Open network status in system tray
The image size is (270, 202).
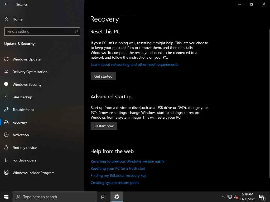(x=230, y=197)
